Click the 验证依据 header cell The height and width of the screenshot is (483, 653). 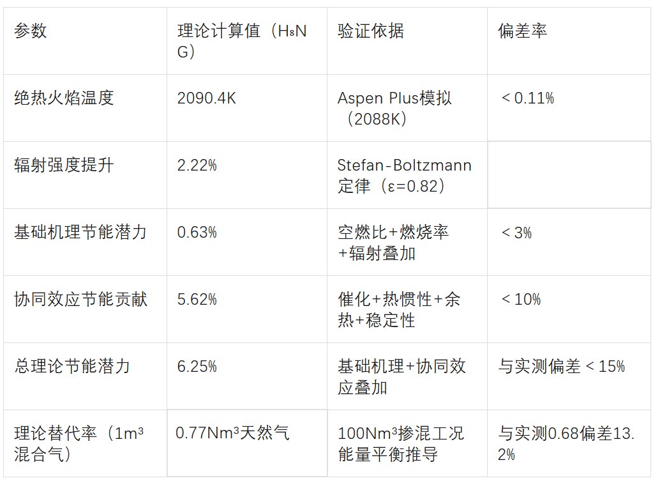coord(371,31)
